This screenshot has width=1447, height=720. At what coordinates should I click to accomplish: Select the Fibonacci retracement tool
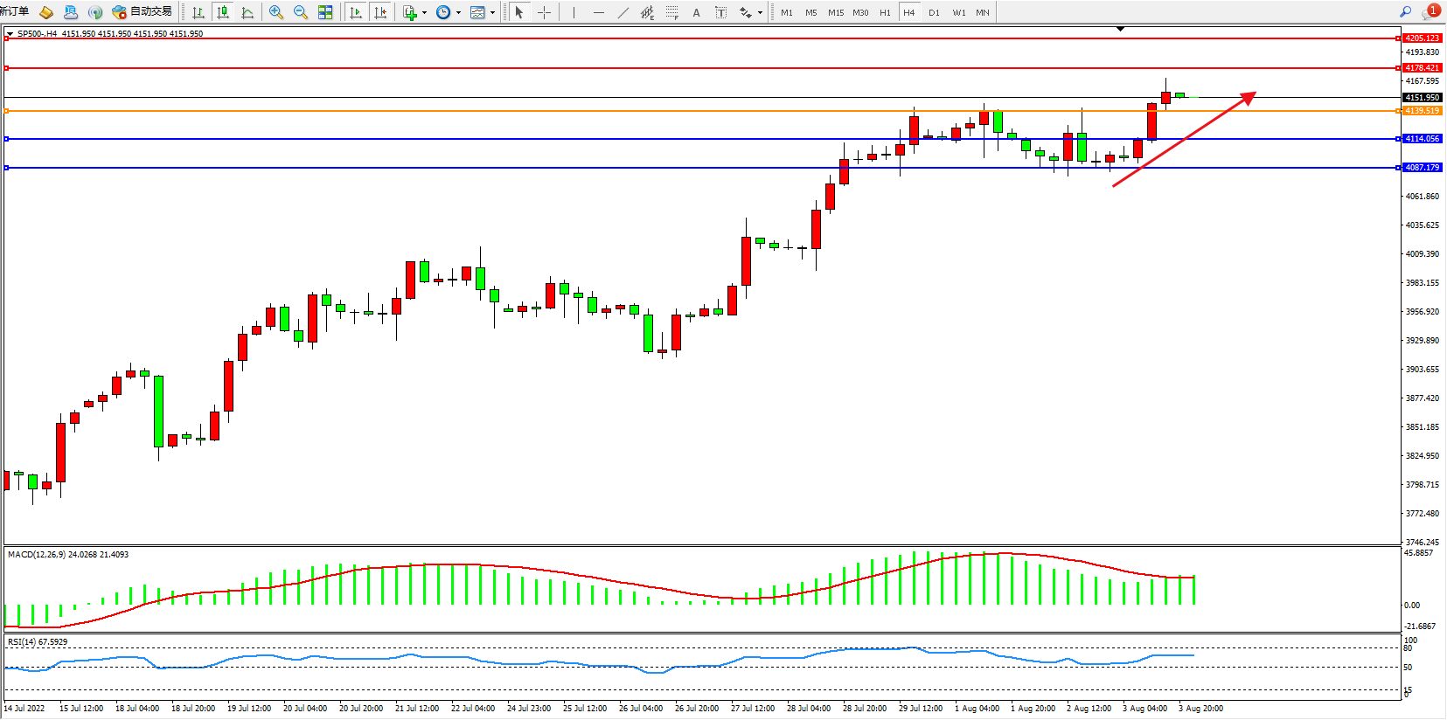click(x=671, y=12)
